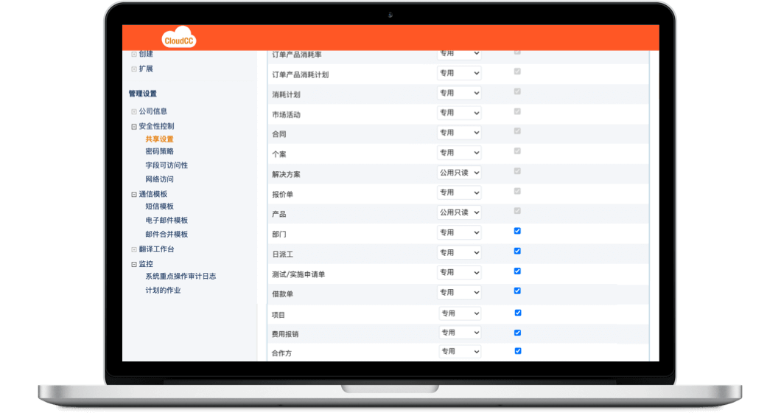Viewport: 781px width, 413px height.
Task: Uncheck the 项目 row checkbox
Action: tap(517, 313)
